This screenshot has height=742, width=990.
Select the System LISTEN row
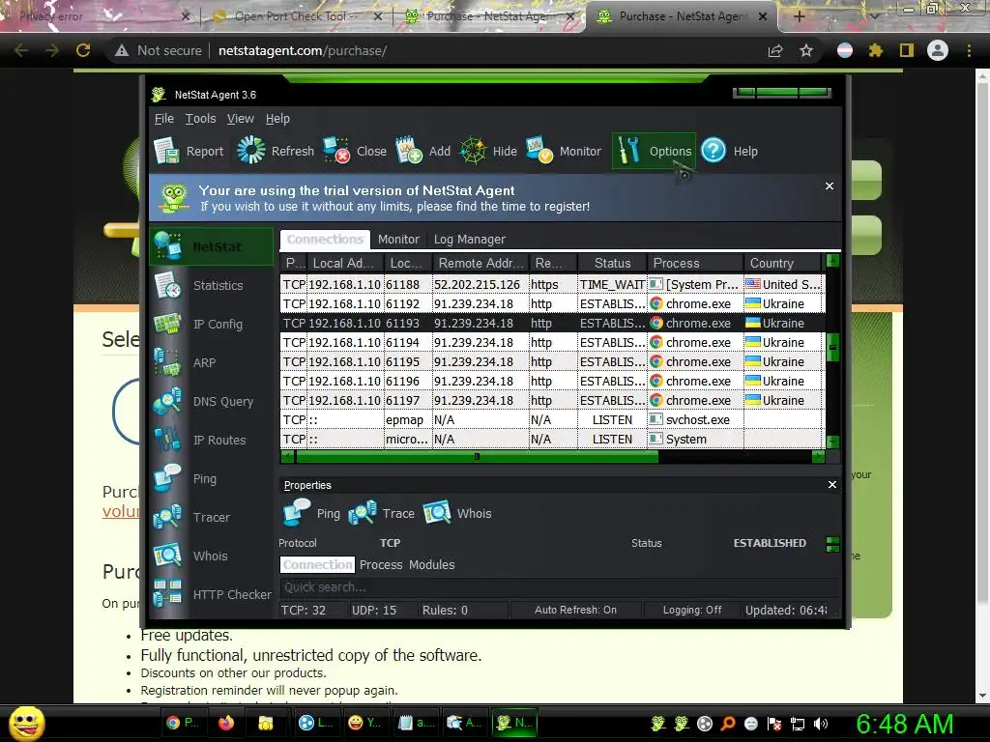[x=552, y=440]
